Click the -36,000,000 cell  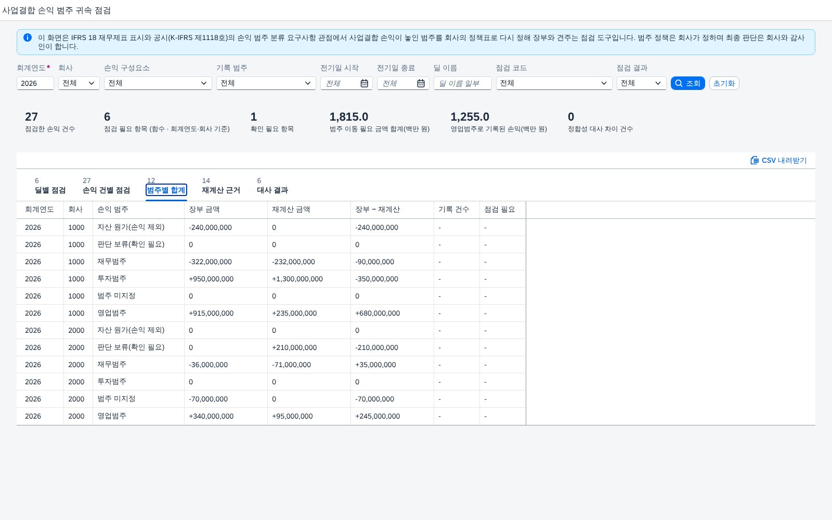pos(226,365)
